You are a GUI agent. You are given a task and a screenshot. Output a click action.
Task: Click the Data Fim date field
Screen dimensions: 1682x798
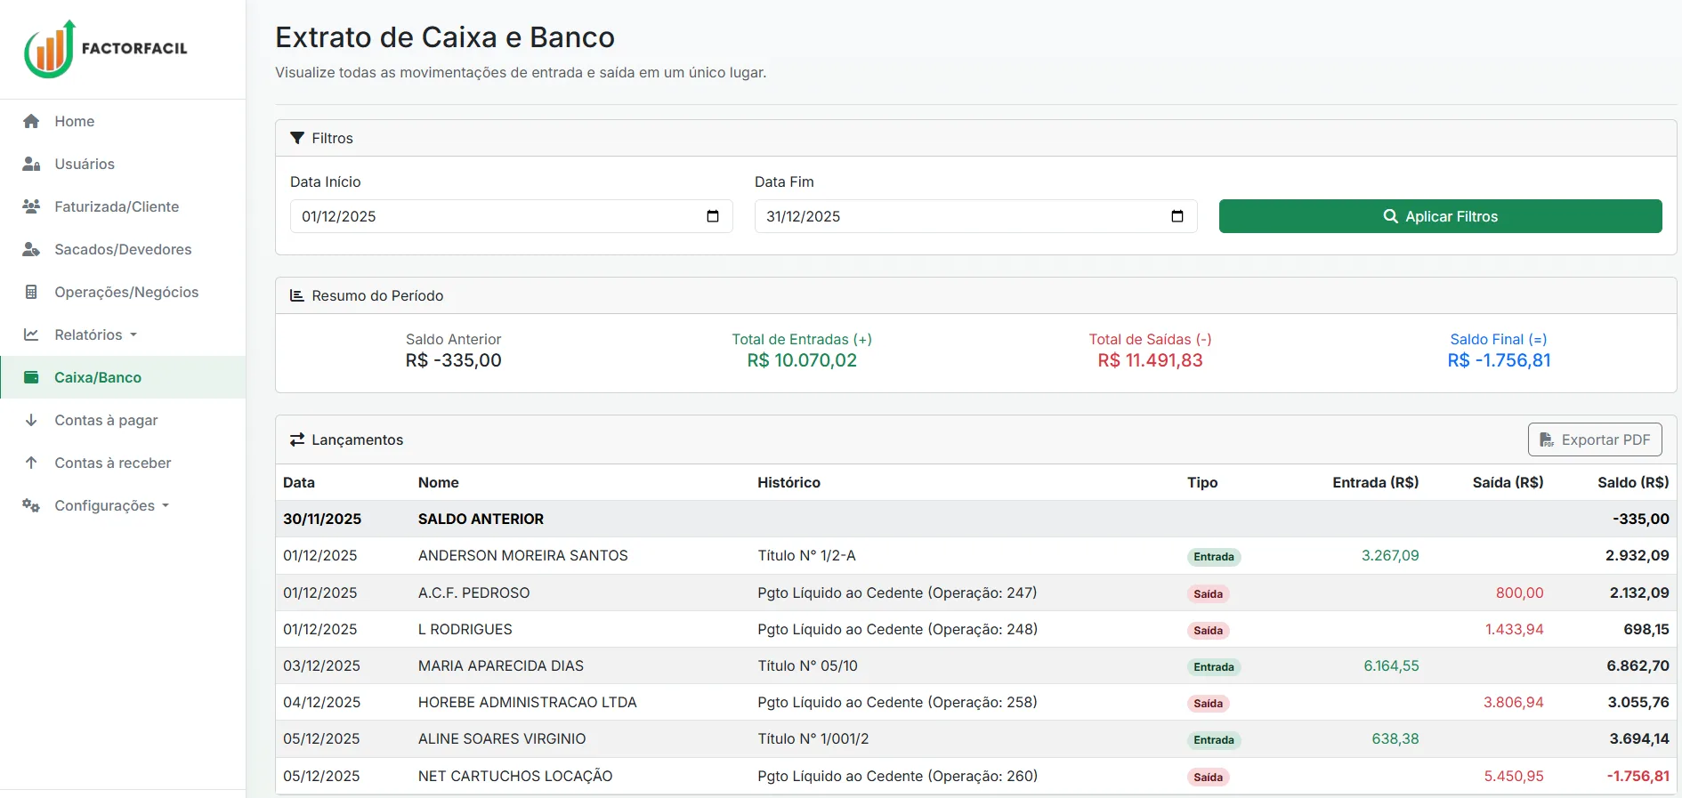[976, 216]
